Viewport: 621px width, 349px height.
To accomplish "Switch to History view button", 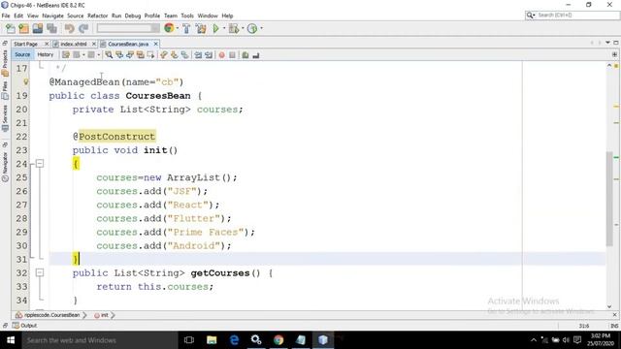I will click(x=46, y=54).
